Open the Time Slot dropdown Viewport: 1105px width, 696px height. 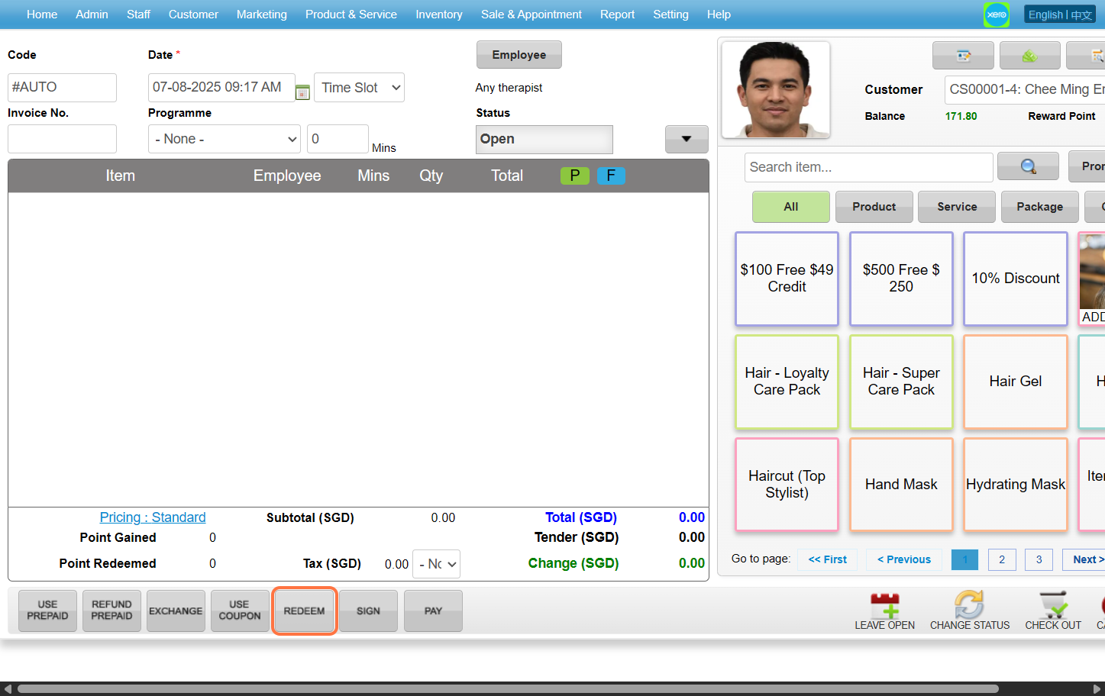click(x=359, y=88)
